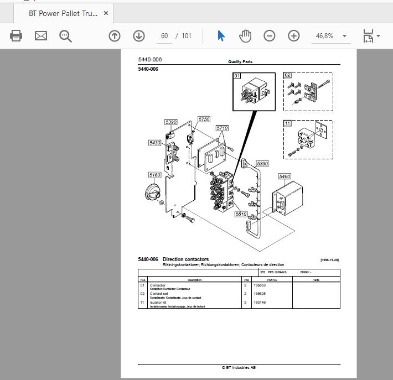Zoom out with minus button
Image resolution: width=393 pixels, height=380 pixels.
coord(270,36)
